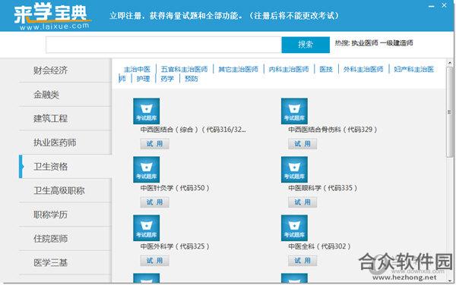Open the 中西医结合（综合）exam bank icon

[146, 111]
